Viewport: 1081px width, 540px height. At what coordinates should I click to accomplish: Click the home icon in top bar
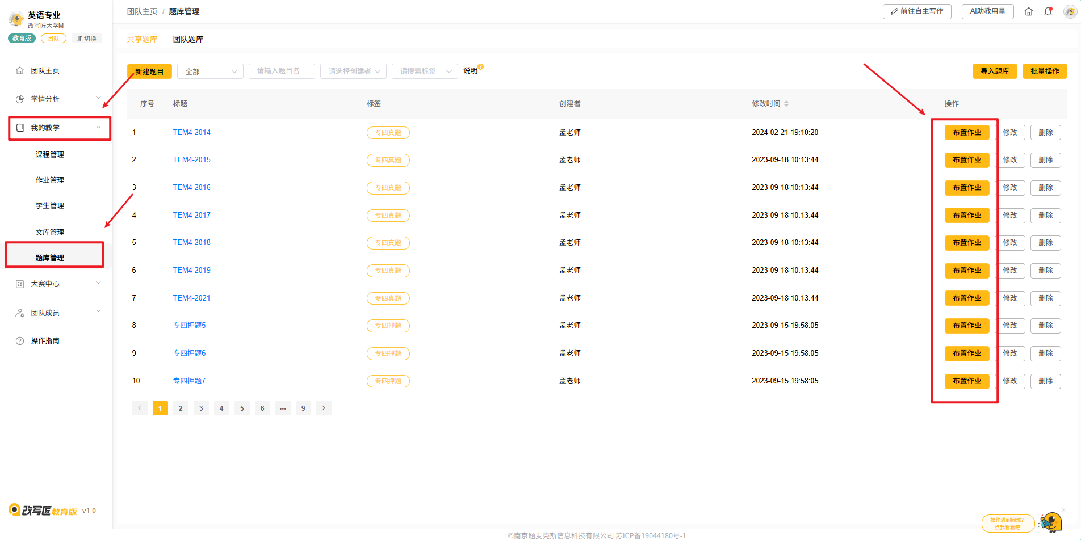point(1028,11)
